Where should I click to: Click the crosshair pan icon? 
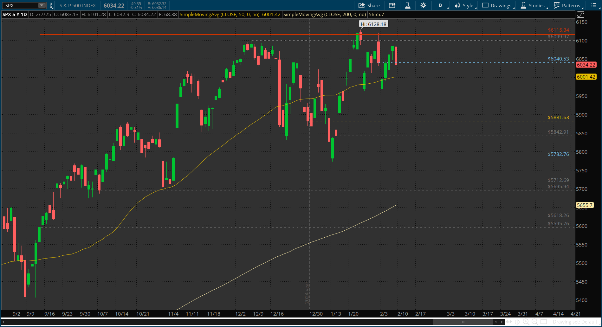click(x=517, y=322)
